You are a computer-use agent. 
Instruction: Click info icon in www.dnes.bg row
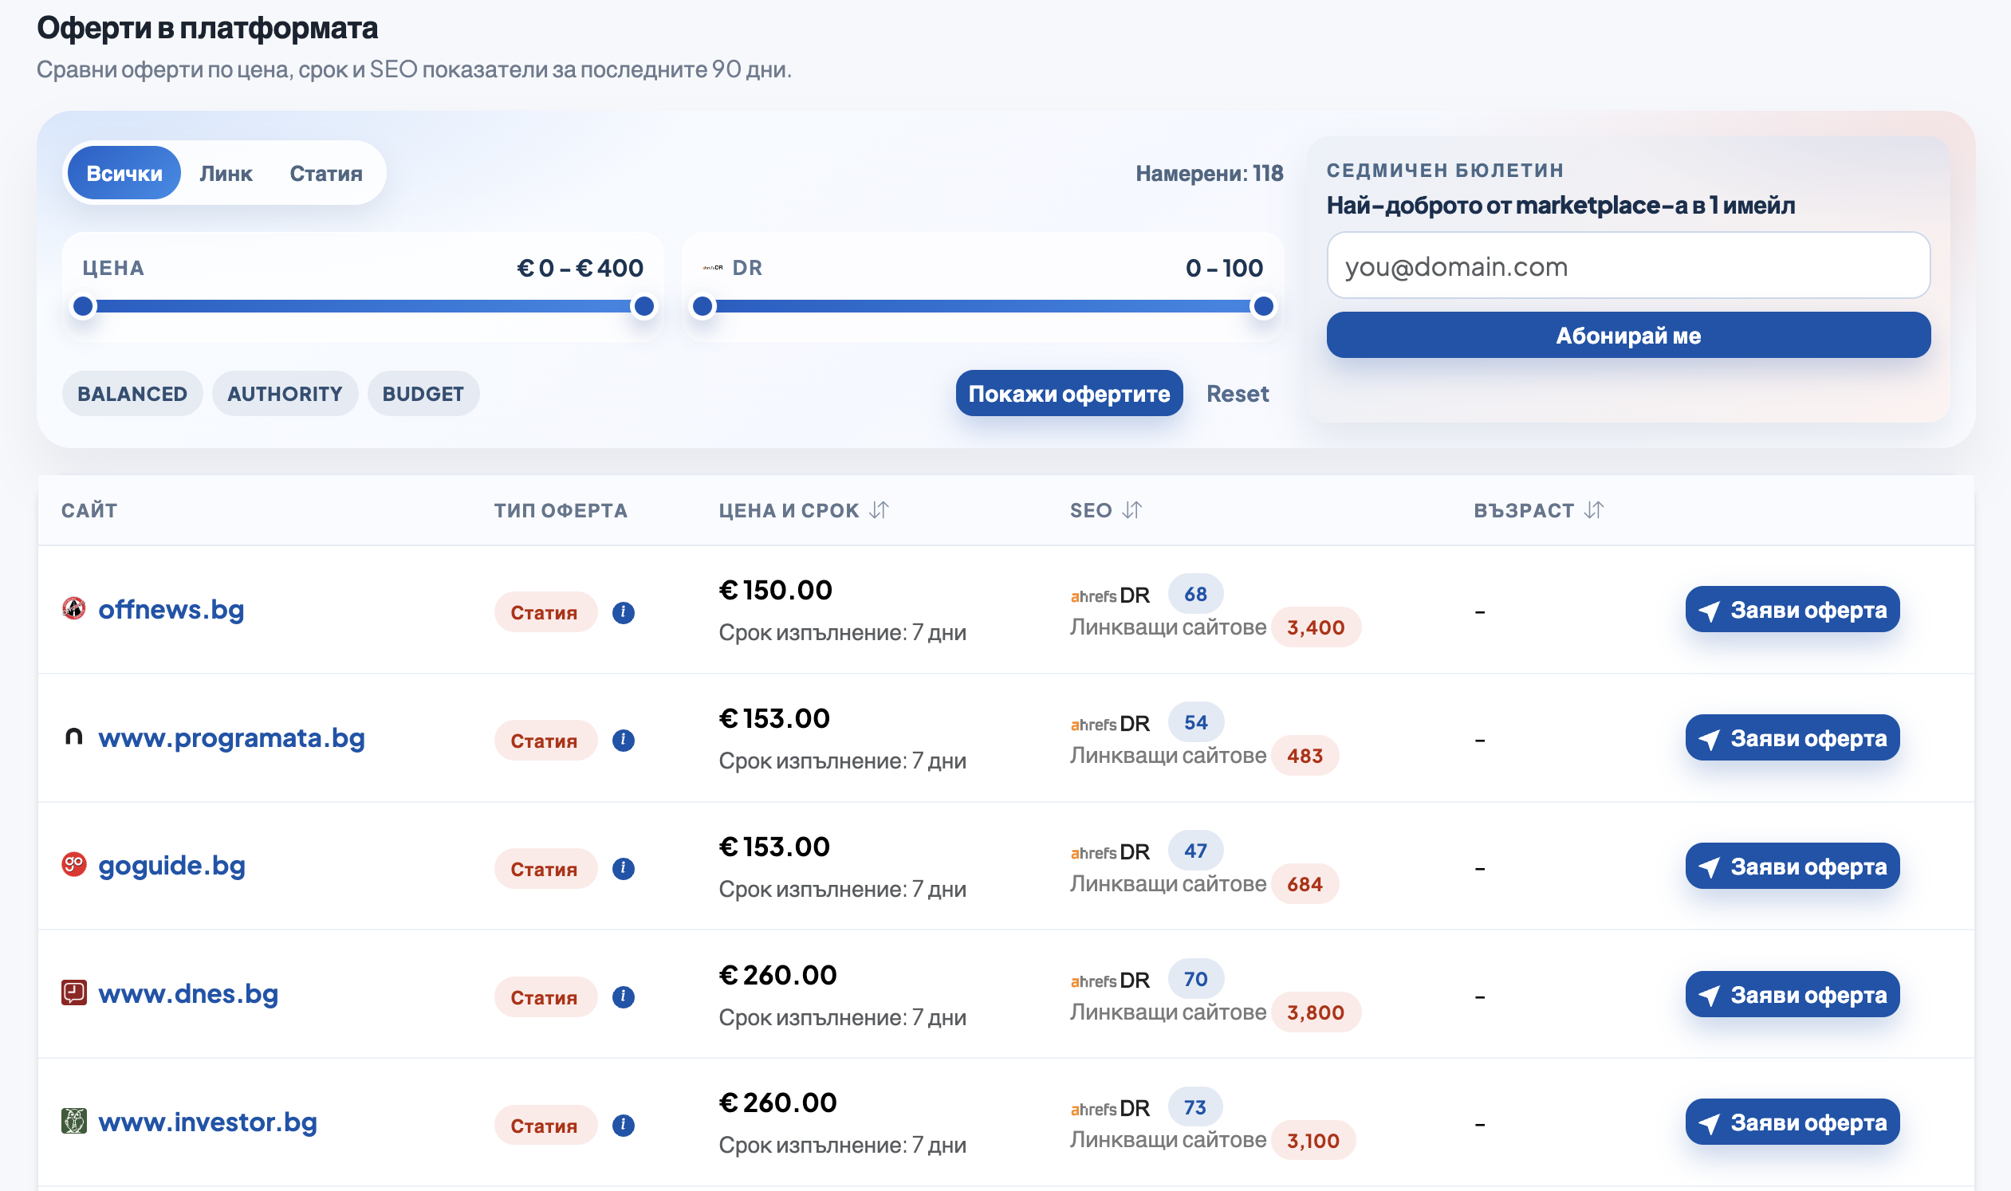click(x=623, y=996)
